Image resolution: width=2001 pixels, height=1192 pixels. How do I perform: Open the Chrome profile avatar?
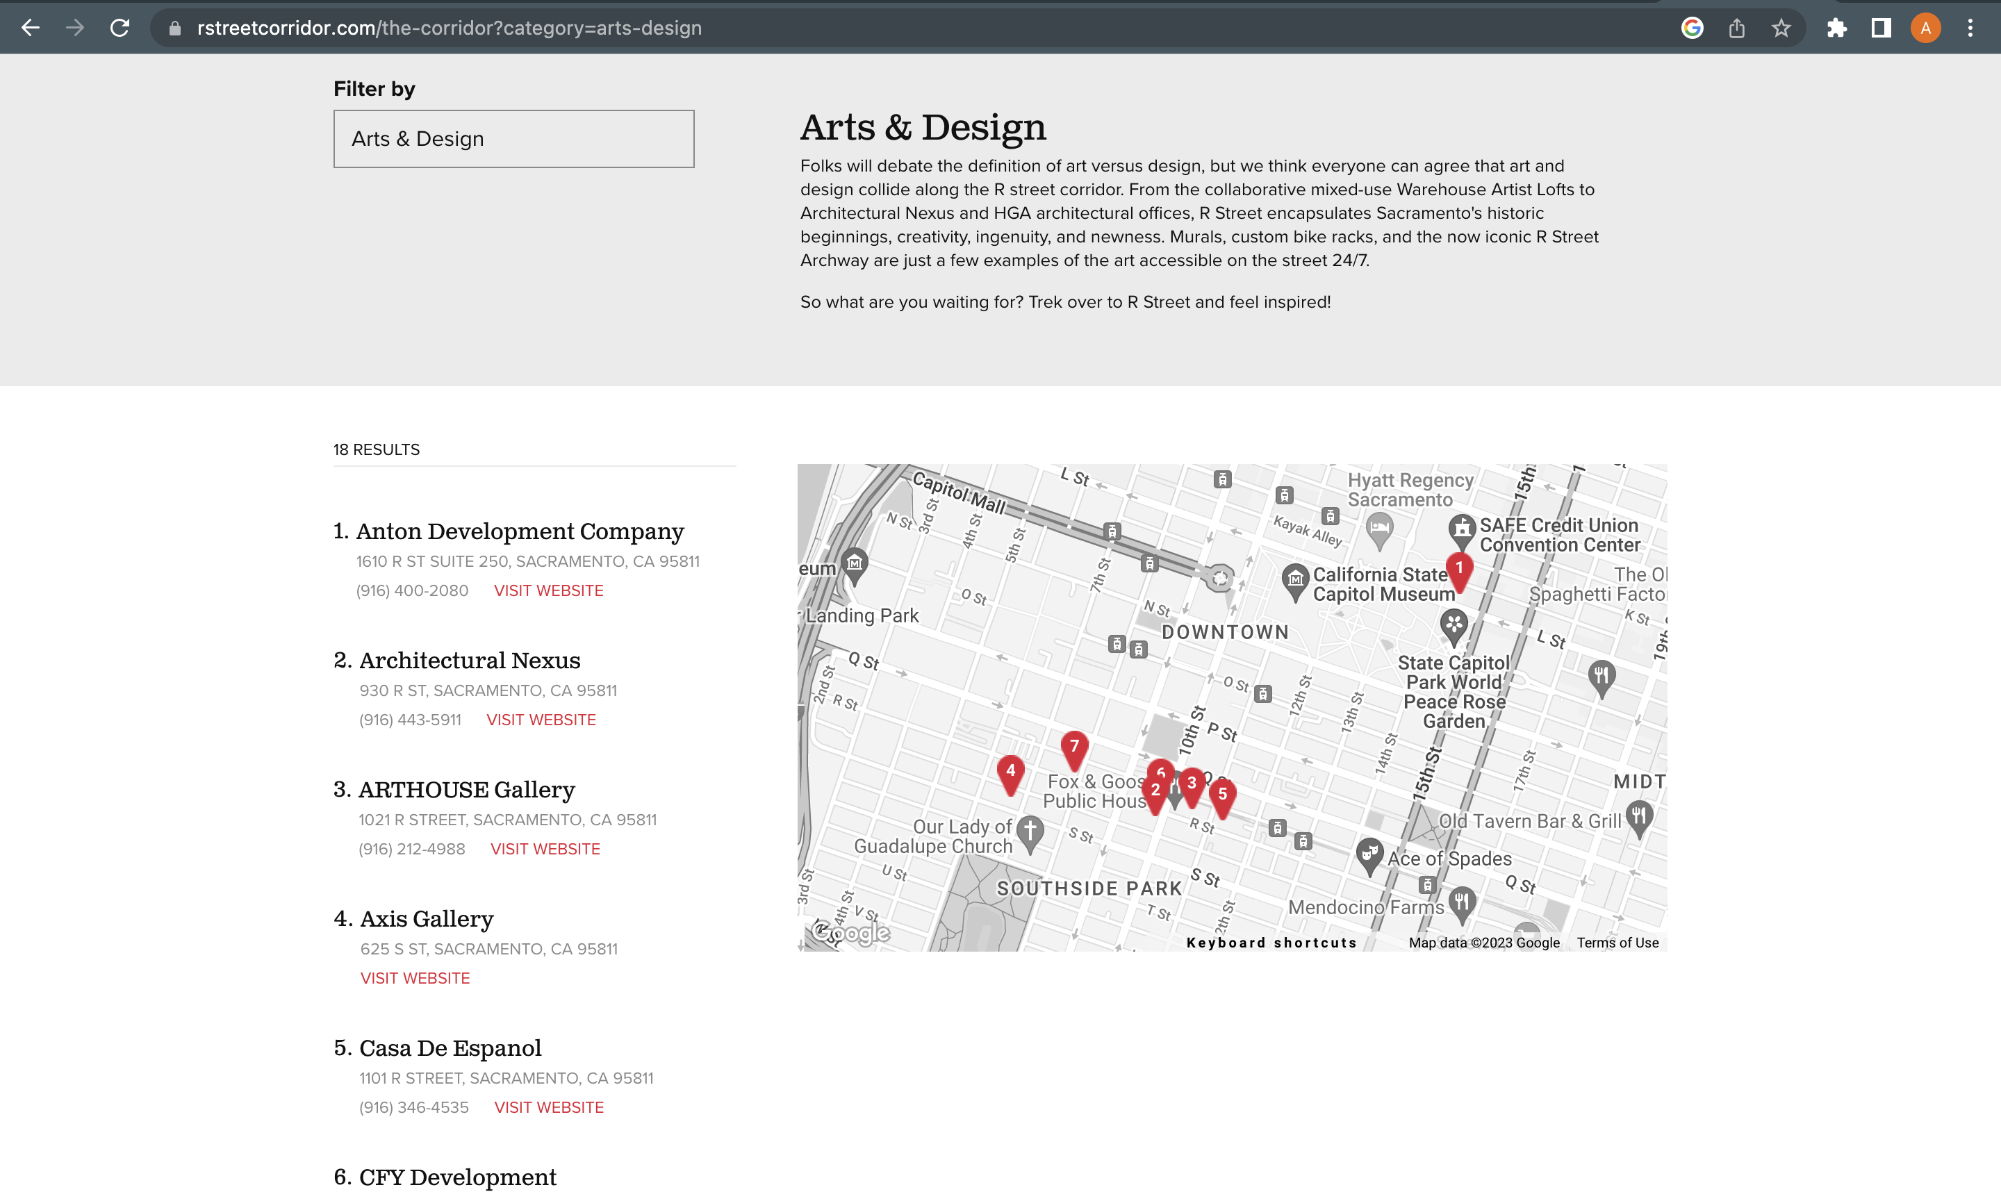(1925, 28)
